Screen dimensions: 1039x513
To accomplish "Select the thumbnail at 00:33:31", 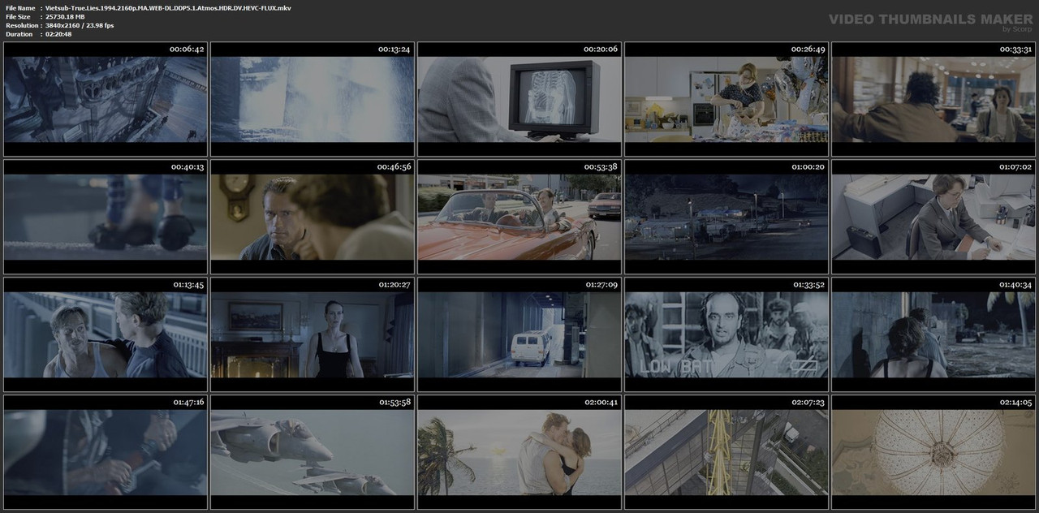I will [x=933, y=100].
